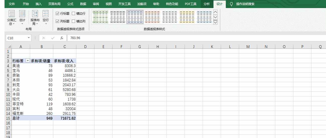Screen dimensions: 326x138
Task: Open the 报表布局 report layout button
Action: click(x=35, y=18)
